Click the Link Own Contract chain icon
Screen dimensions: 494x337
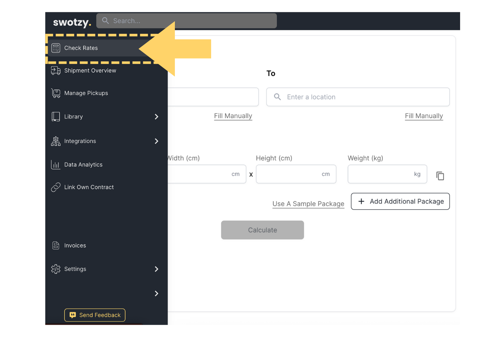(56, 187)
